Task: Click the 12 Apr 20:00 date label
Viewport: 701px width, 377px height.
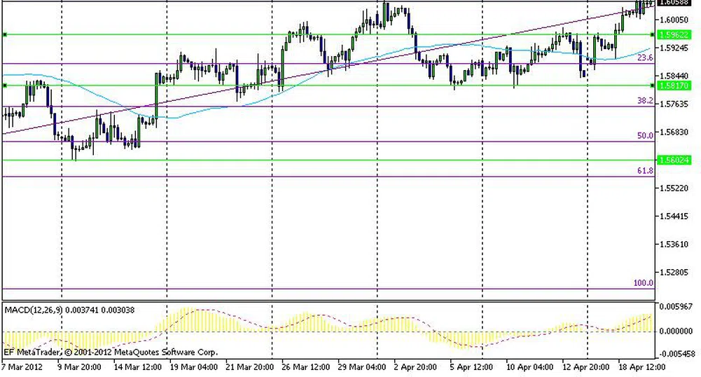Action: 586,366
